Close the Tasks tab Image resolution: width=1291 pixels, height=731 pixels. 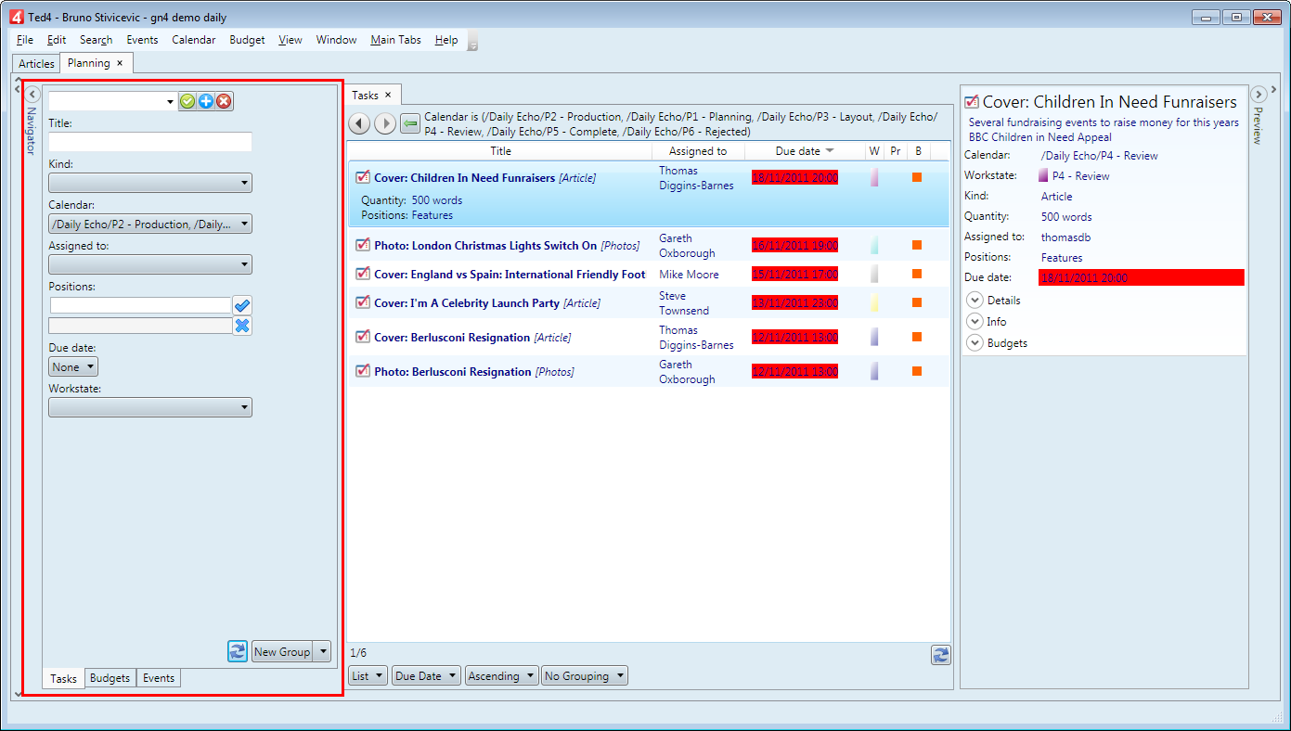[388, 95]
